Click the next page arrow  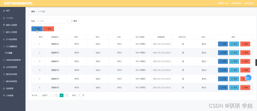[x=67, y=95]
